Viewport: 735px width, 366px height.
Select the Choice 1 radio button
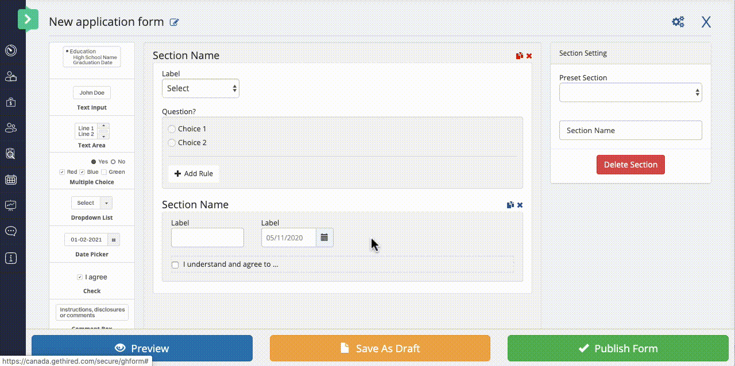coord(172,129)
